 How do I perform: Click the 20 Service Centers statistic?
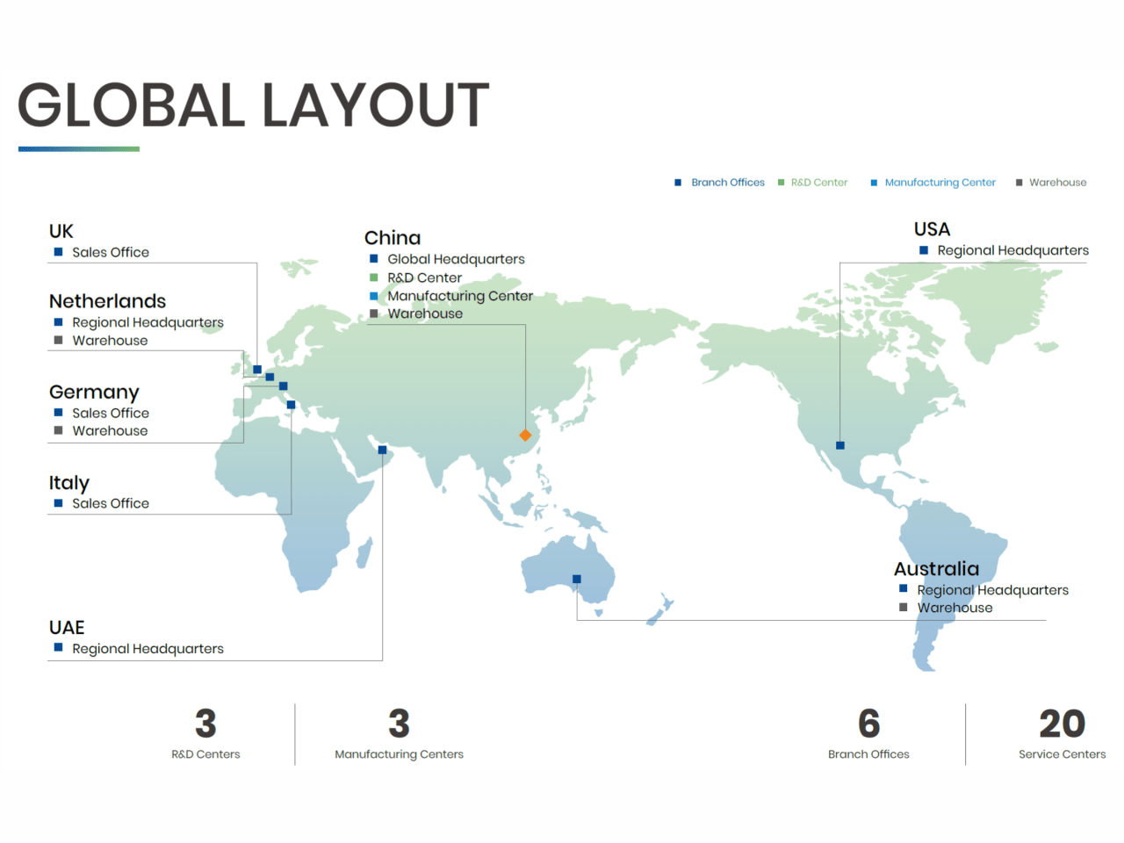pyautogui.click(x=1062, y=734)
